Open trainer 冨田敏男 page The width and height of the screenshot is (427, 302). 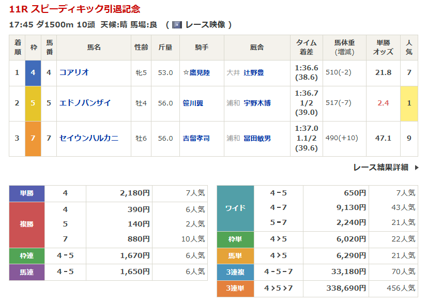pyautogui.click(x=257, y=139)
